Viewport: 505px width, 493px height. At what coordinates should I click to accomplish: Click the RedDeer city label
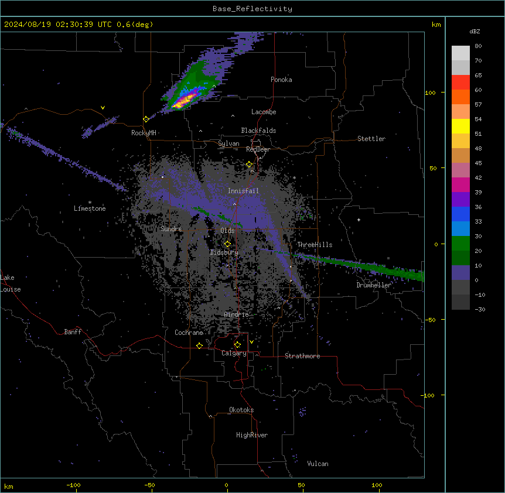pos(258,149)
